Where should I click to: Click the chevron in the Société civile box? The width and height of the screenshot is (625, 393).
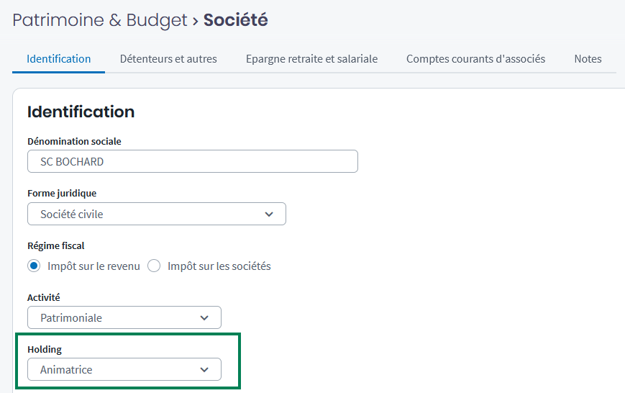pyautogui.click(x=269, y=214)
